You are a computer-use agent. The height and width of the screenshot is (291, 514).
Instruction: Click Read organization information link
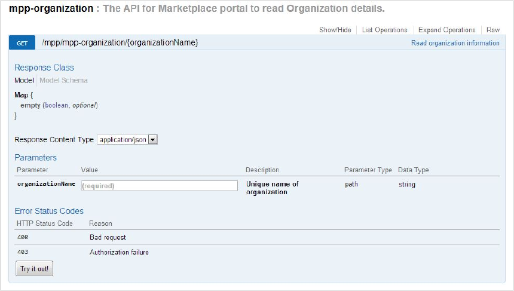(455, 43)
